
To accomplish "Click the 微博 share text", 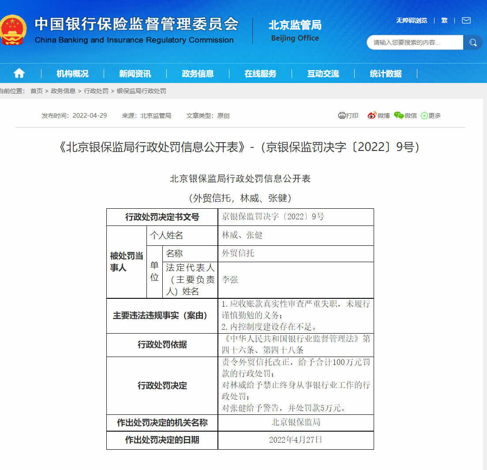I will click(x=384, y=116).
